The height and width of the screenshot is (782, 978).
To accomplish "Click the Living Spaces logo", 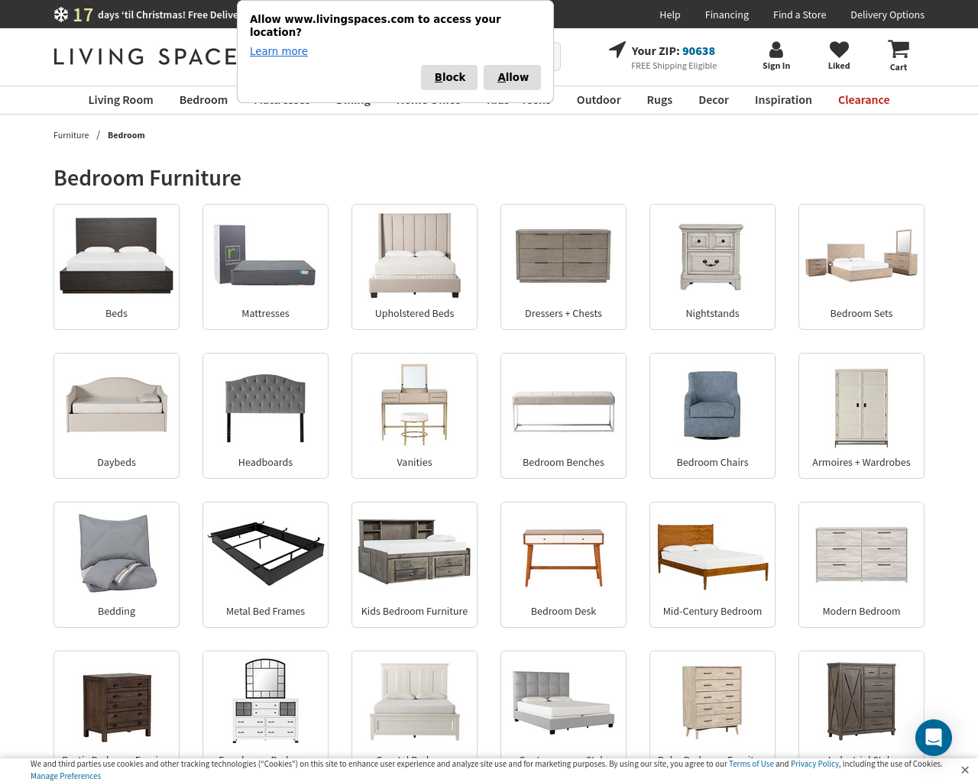I will (145, 57).
